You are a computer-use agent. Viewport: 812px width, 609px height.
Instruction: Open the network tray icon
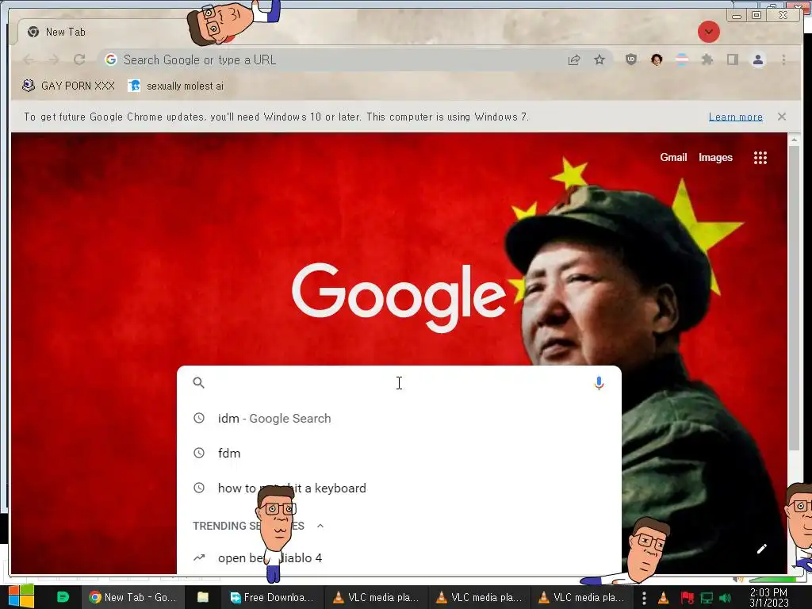(707, 598)
